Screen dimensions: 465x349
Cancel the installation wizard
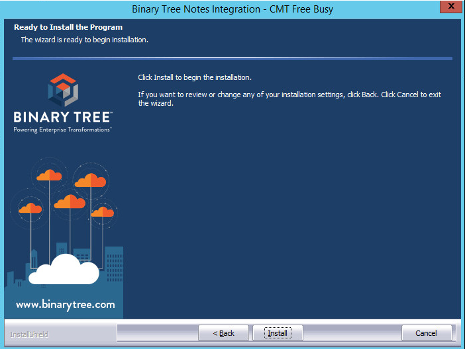[x=427, y=333]
